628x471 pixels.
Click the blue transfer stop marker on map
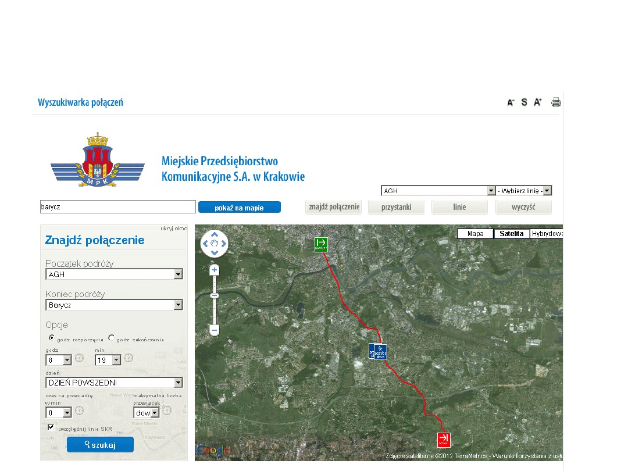[378, 351]
